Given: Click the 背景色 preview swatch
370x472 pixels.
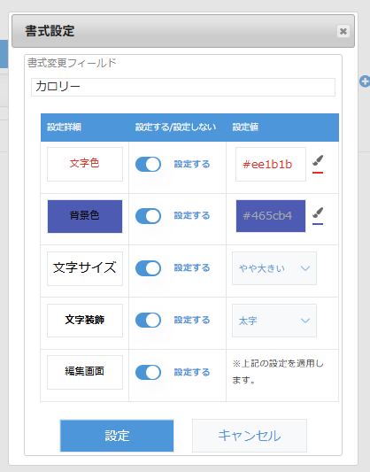Looking at the screenshot, I should [x=85, y=216].
